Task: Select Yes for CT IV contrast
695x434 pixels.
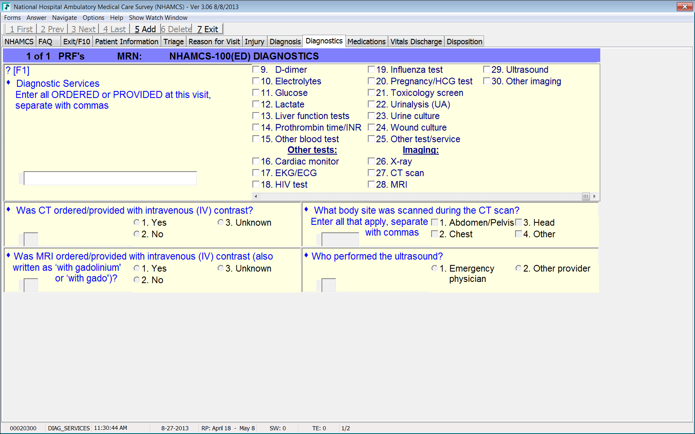Action: click(x=137, y=222)
